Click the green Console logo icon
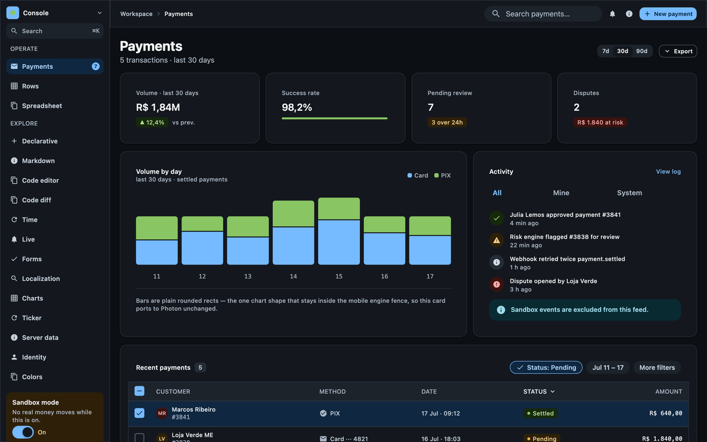The width and height of the screenshot is (707, 442). (14, 13)
